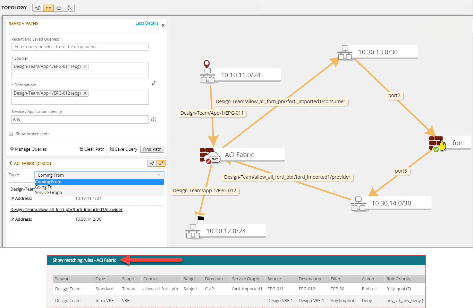Viewport: 473px width, 308px height.
Task: Click the cloud view toolbar icon
Action: (x=59, y=8)
